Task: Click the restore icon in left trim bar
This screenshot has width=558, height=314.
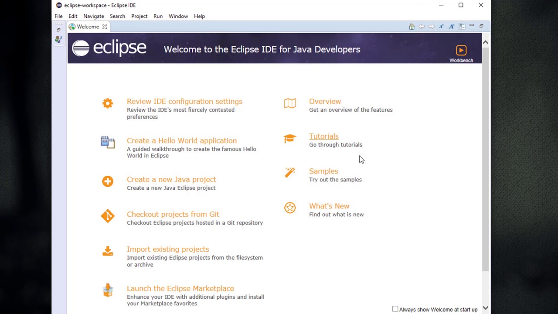Action: tap(58, 30)
